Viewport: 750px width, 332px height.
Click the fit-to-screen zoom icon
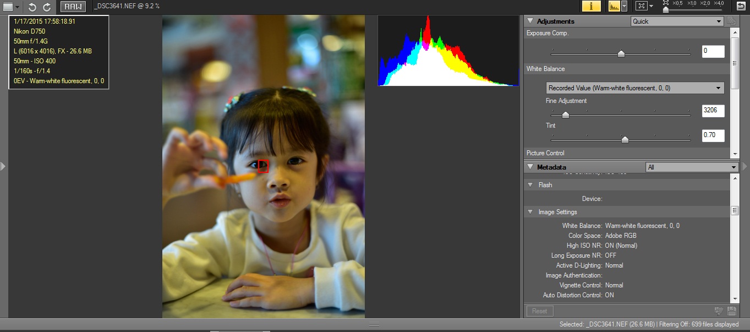(665, 3)
